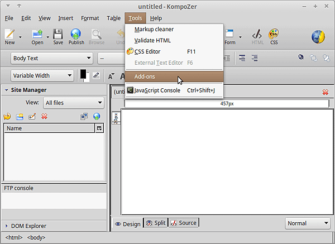Click the indent text icon

pos(255,58)
